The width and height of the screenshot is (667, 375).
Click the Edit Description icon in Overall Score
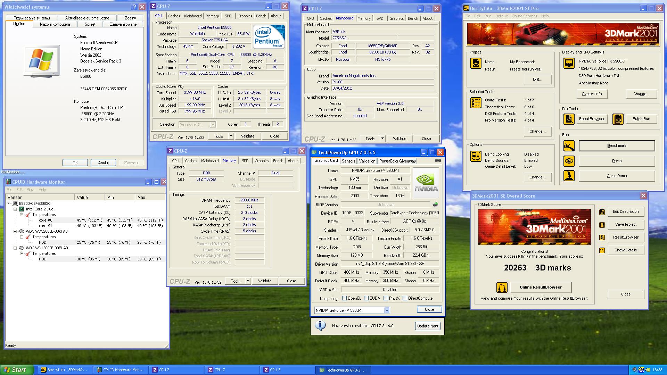pos(602,212)
